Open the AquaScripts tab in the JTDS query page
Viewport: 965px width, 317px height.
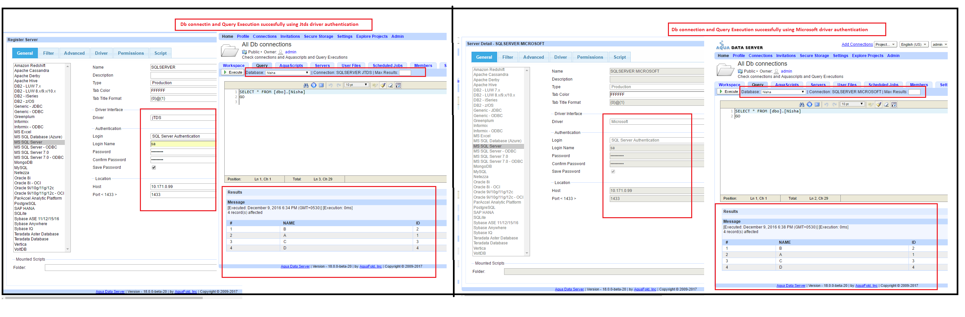[291, 66]
